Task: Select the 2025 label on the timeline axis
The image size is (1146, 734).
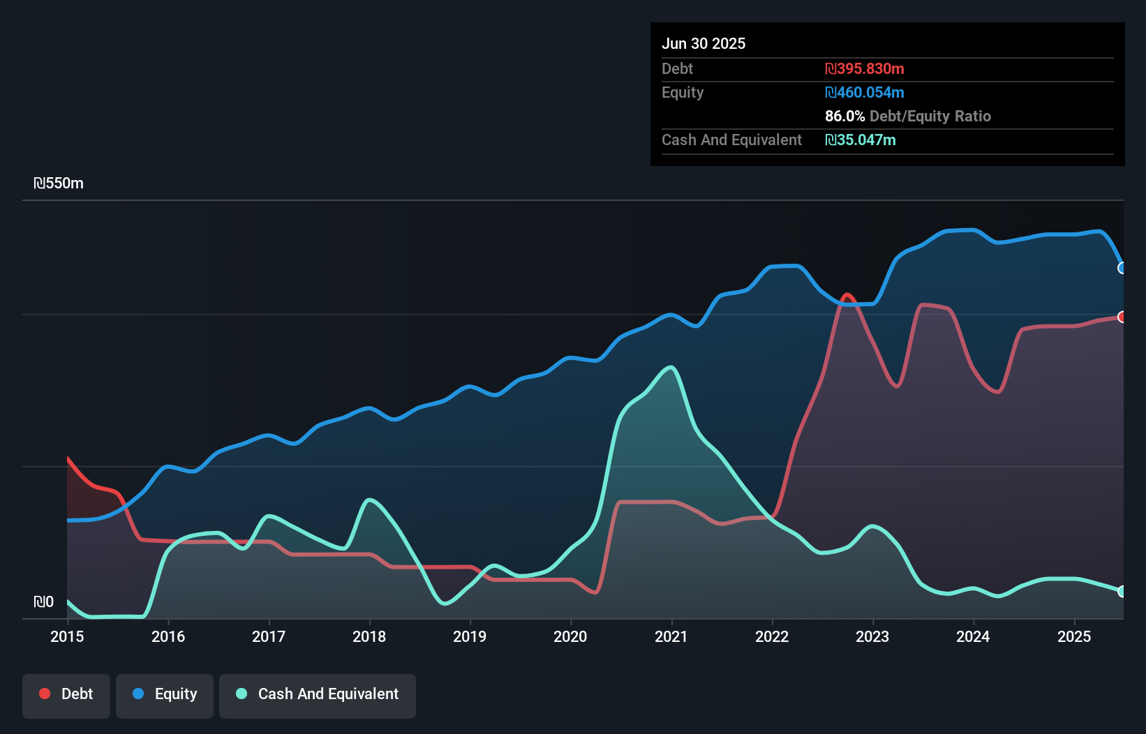Action: tap(1074, 637)
